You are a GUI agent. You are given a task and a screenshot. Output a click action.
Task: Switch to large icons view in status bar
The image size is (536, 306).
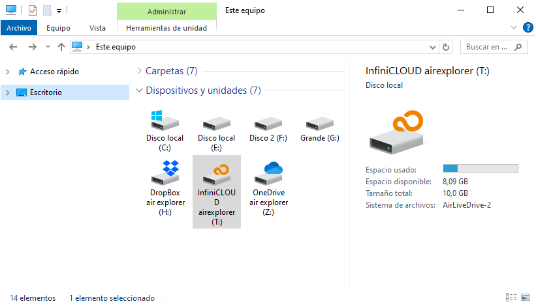pos(524,298)
